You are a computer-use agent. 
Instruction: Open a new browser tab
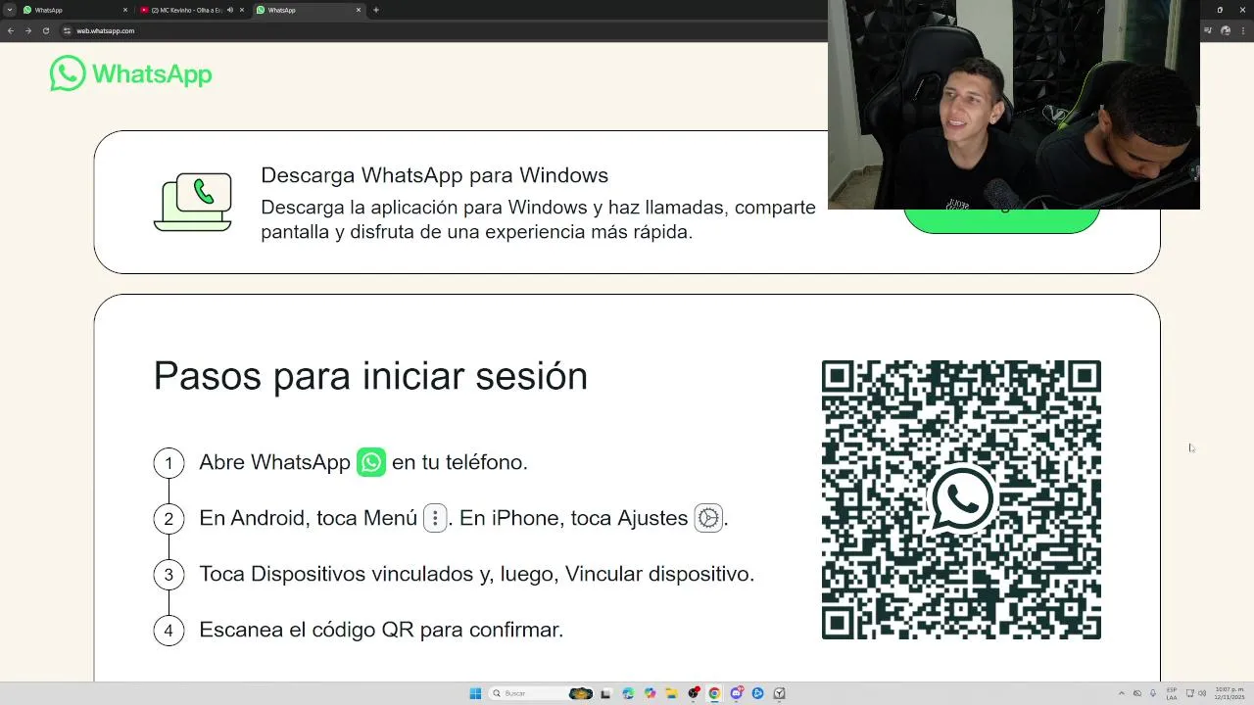(x=376, y=10)
